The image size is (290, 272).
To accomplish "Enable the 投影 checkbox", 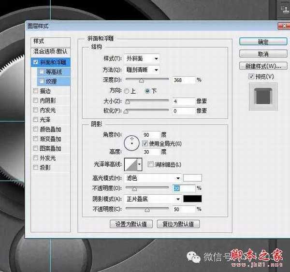I will (35, 167).
